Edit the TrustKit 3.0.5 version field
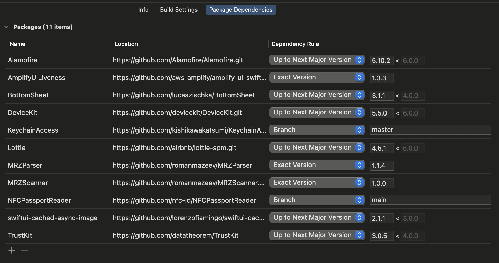 [382, 236]
